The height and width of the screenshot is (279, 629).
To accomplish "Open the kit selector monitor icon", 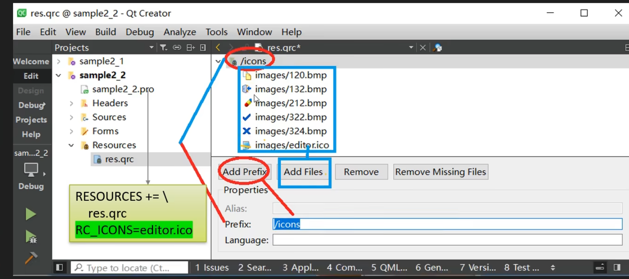I will click(31, 170).
